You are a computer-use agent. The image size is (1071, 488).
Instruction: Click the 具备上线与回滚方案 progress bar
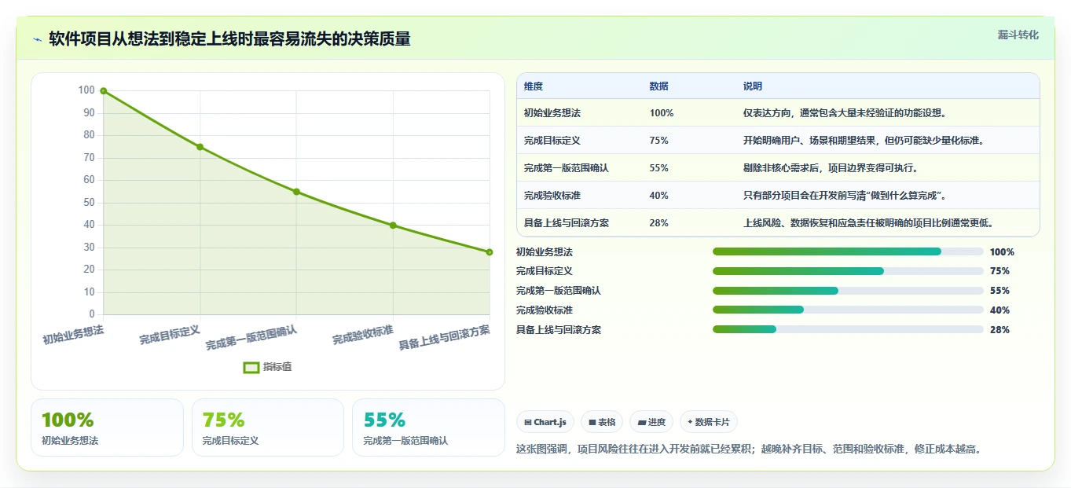click(x=848, y=329)
